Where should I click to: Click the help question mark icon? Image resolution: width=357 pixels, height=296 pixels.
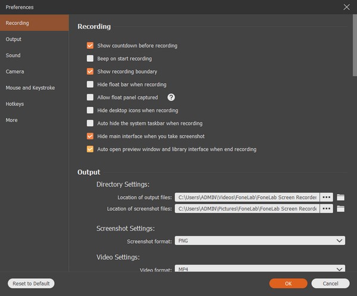(x=171, y=97)
